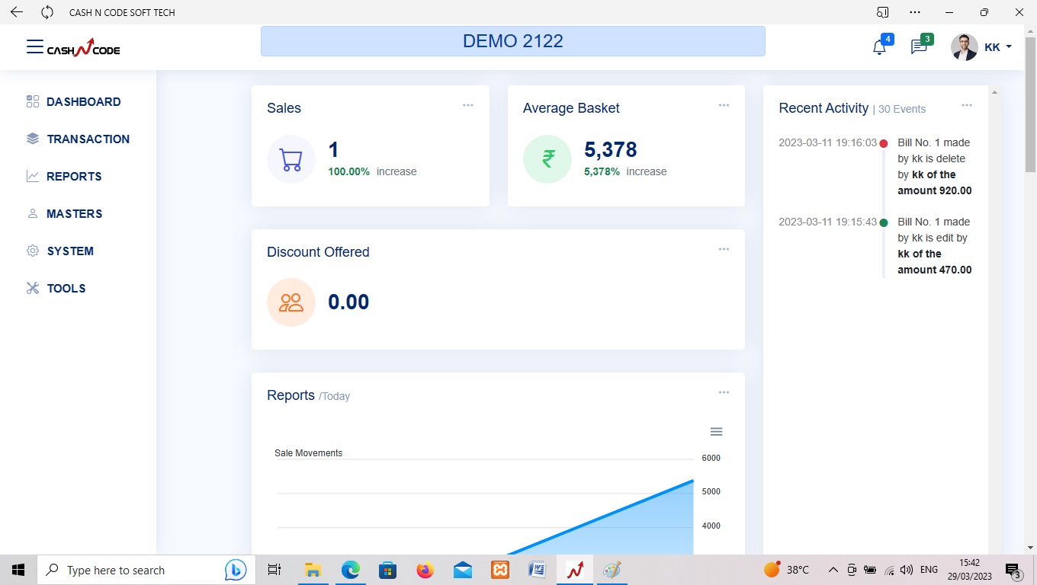
Task: Click the Reports /Today heading
Action: pyautogui.click(x=308, y=395)
